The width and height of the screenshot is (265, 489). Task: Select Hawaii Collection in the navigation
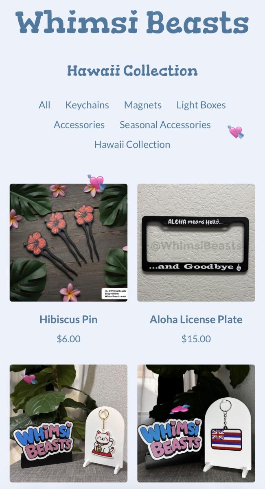click(132, 144)
